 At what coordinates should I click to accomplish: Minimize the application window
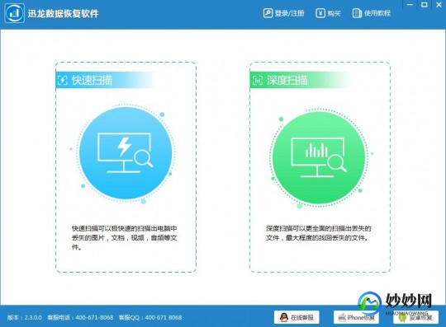[410, 5]
